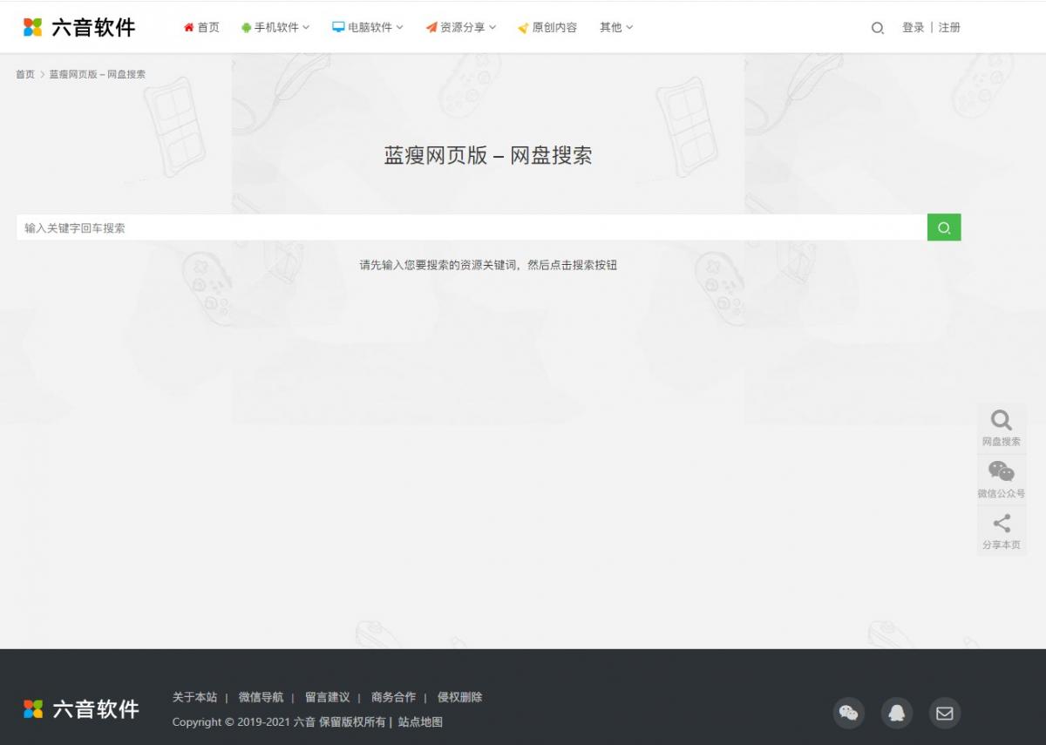The image size is (1046, 745).
Task: Click the email envelope icon in footer
Action: (944, 713)
